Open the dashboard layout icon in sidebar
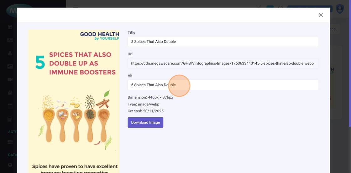Screen dimensions: 351x173 coord(10,27)
